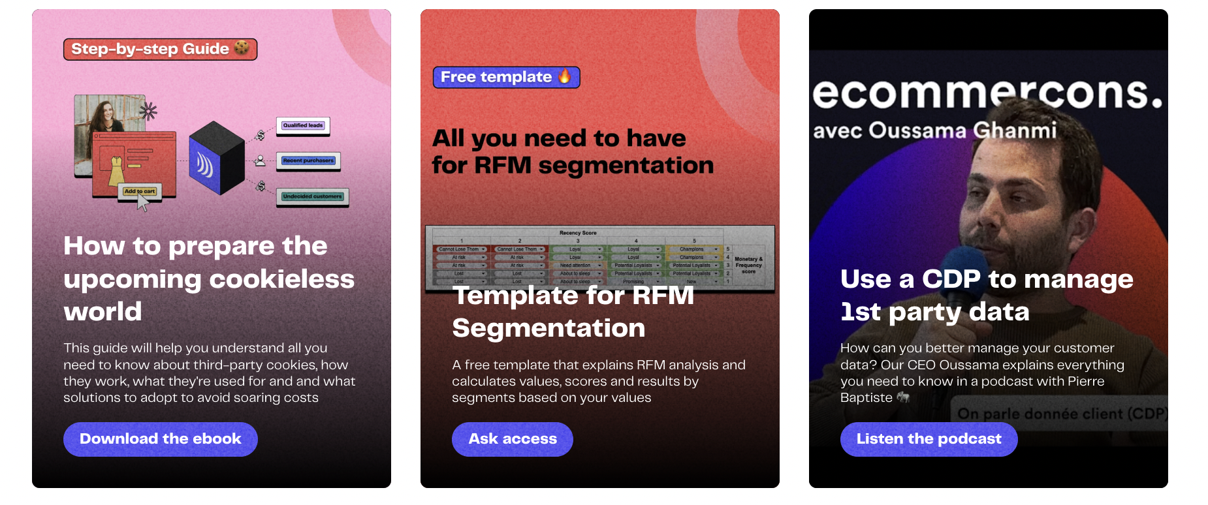
Task: Click the RFM Recency Score spreadsheet preview
Action: click(x=600, y=258)
